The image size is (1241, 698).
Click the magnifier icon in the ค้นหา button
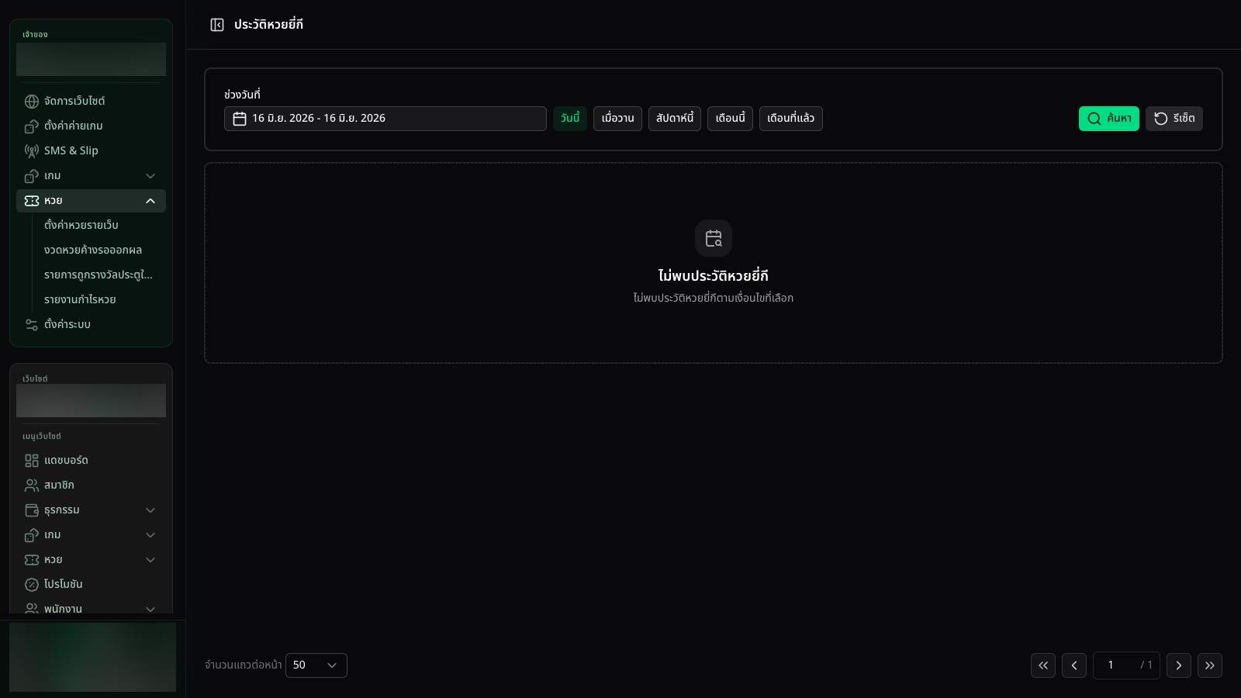[1094, 119]
